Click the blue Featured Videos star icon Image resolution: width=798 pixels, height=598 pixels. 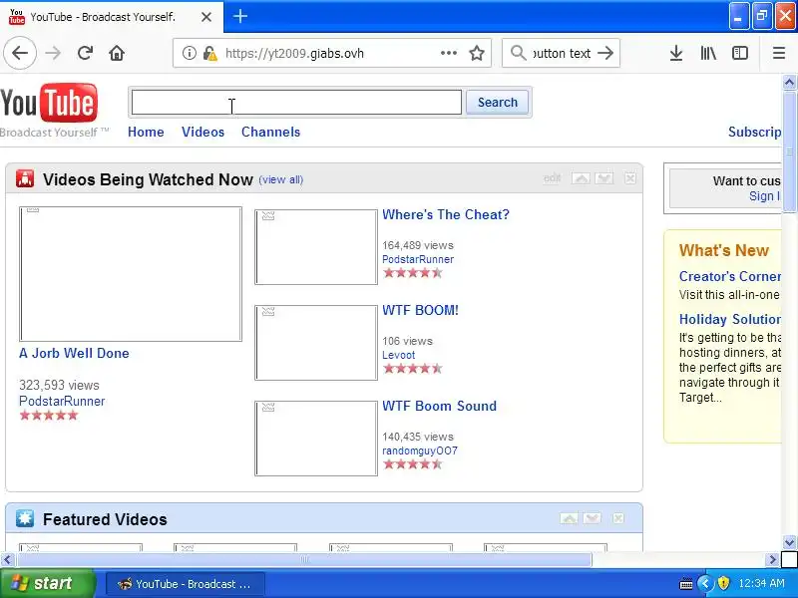[24, 518]
